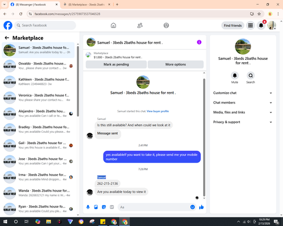Screen dimensions: 283x226
Task: Go back using the Marketplace arrow
Action: pyautogui.click(x=7, y=38)
